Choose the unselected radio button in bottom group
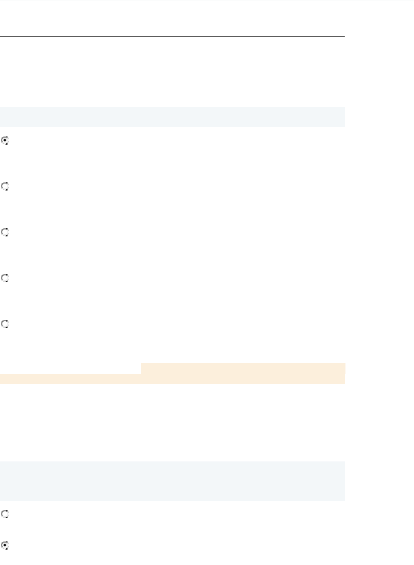 5,515
